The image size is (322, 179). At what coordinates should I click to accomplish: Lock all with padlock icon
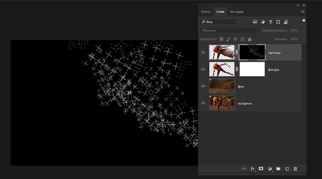coord(250,39)
